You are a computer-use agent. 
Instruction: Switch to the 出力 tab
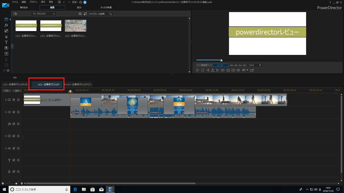79,8
